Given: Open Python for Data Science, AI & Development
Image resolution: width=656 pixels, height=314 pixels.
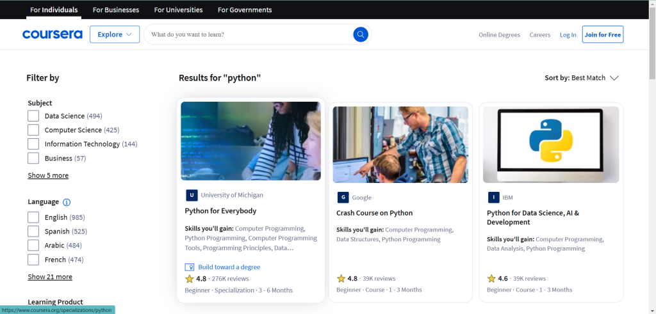Looking at the screenshot, I should coord(532,217).
